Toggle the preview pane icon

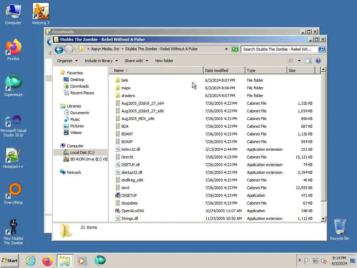(x=309, y=61)
